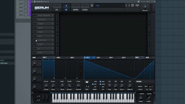Click the envelope lock icon in ENV display
This screenshot has width=185, height=104.
81,62
